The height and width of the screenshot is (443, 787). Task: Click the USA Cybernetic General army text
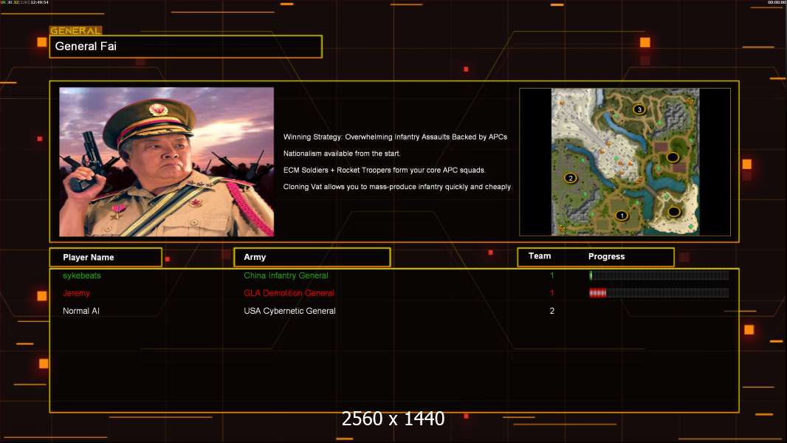[289, 311]
